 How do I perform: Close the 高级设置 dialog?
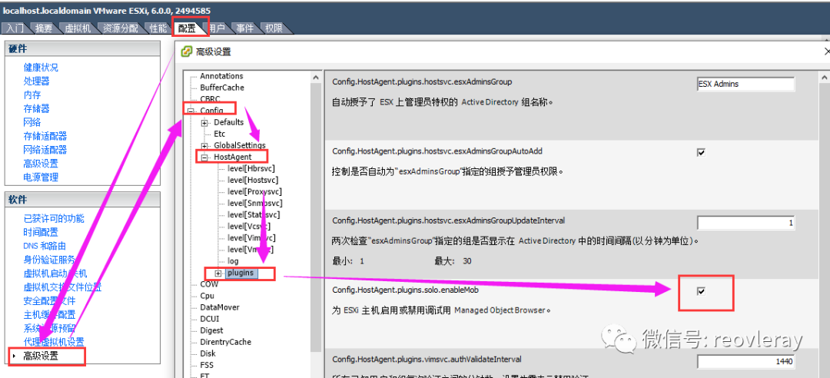click(827, 51)
